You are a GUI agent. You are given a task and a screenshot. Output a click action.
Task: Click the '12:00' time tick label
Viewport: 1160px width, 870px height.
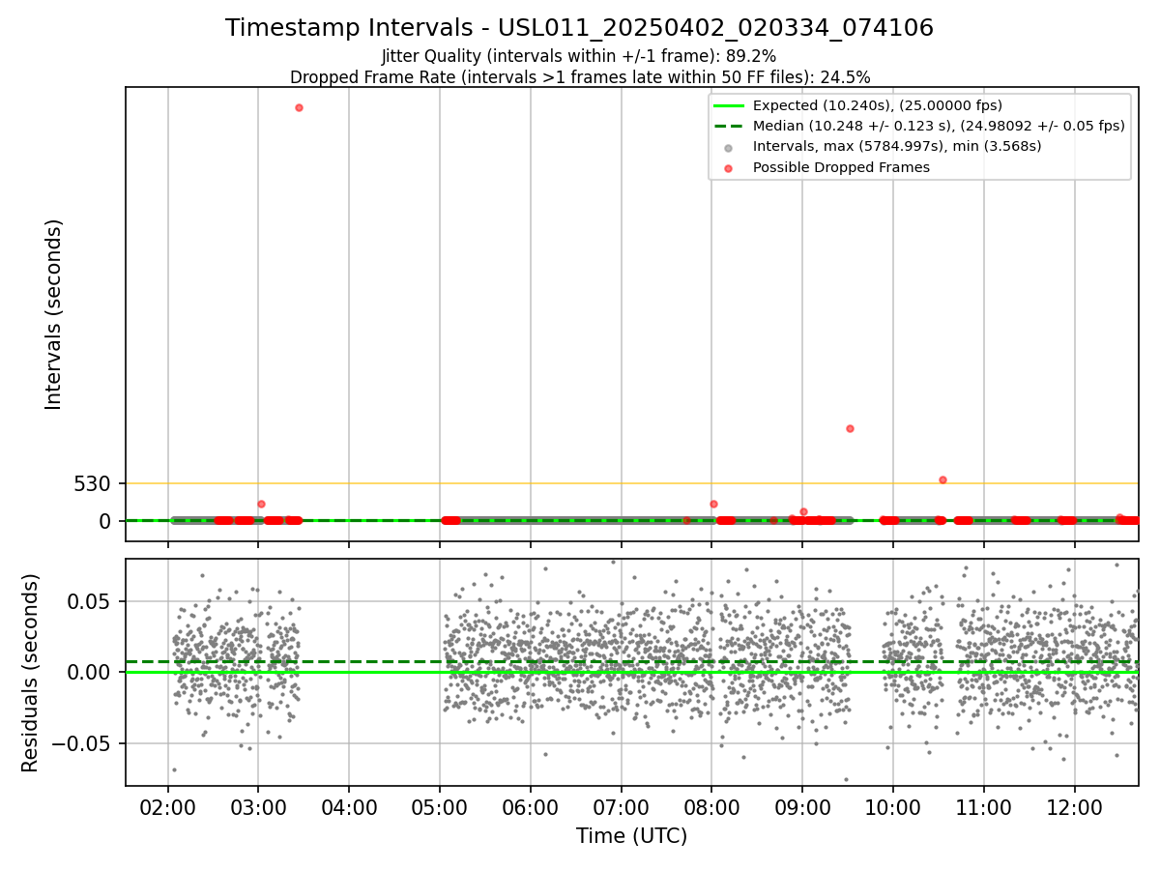pos(1075,808)
